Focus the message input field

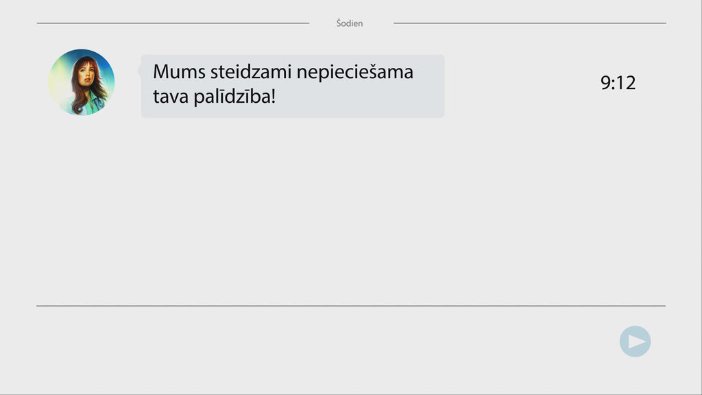tap(322, 342)
